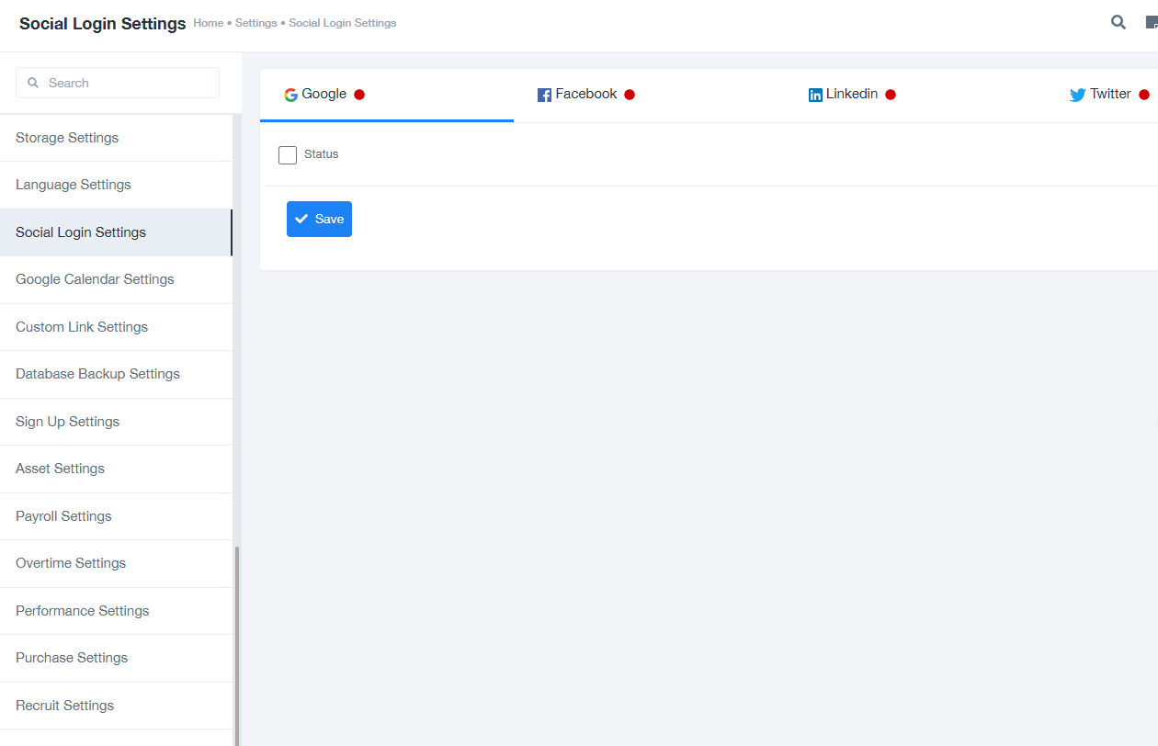
Task: Click red status dot beside Facebook
Action: click(x=630, y=95)
